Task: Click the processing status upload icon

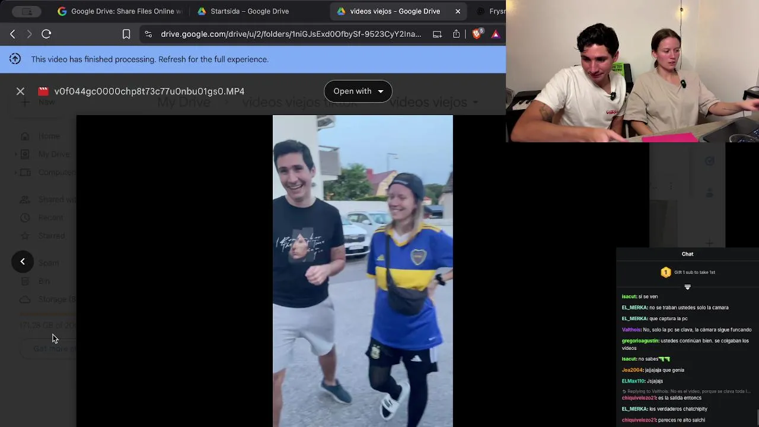Action: pos(15,59)
